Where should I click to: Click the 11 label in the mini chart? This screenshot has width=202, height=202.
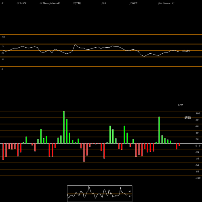[130, 196]
